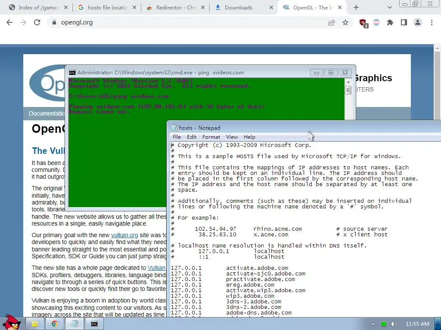441x330 pixels.
Task: Close the cmd.exe window
Action: [x=345, y=72]
